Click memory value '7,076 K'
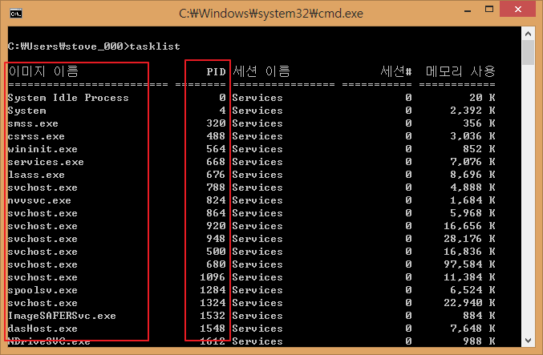 (472, 162)
